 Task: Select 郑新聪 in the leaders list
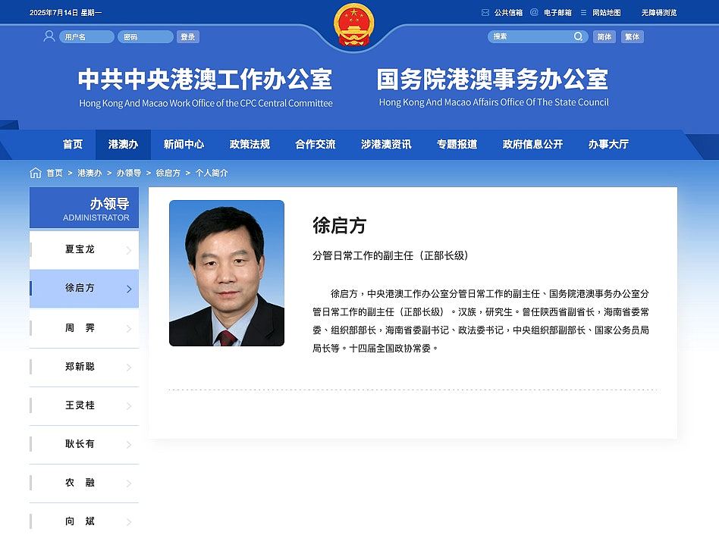click(x=84, y=367)
